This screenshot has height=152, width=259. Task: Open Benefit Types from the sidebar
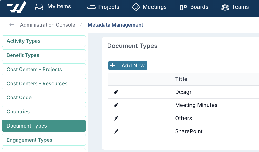pyautogui.click(x=43, y=55)
